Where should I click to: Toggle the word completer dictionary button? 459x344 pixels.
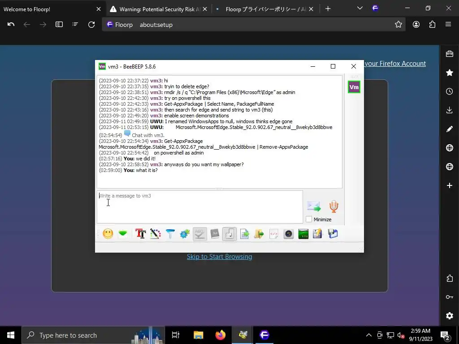point(215,234)
